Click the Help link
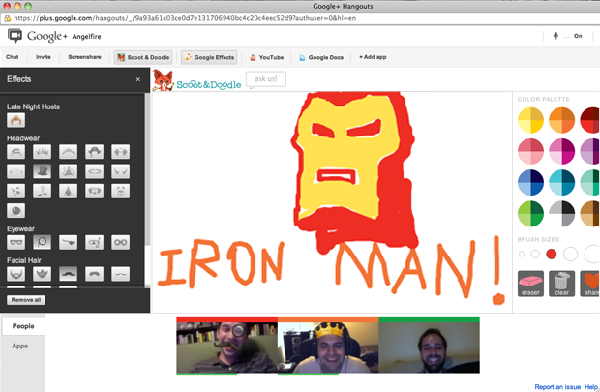Screen dimensions: 600x392 [x=591, y=387]
